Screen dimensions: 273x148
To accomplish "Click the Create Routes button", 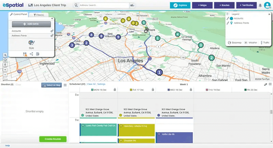I will tap(53, 139).
